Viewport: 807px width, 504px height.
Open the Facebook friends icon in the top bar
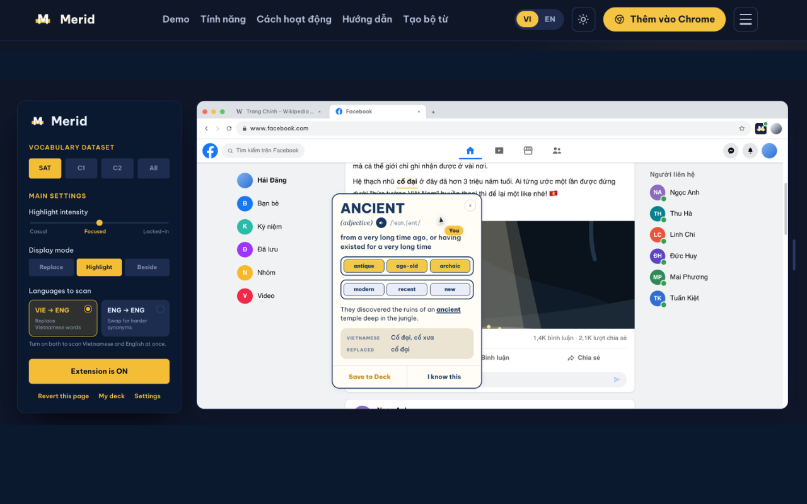click(557, 151)
